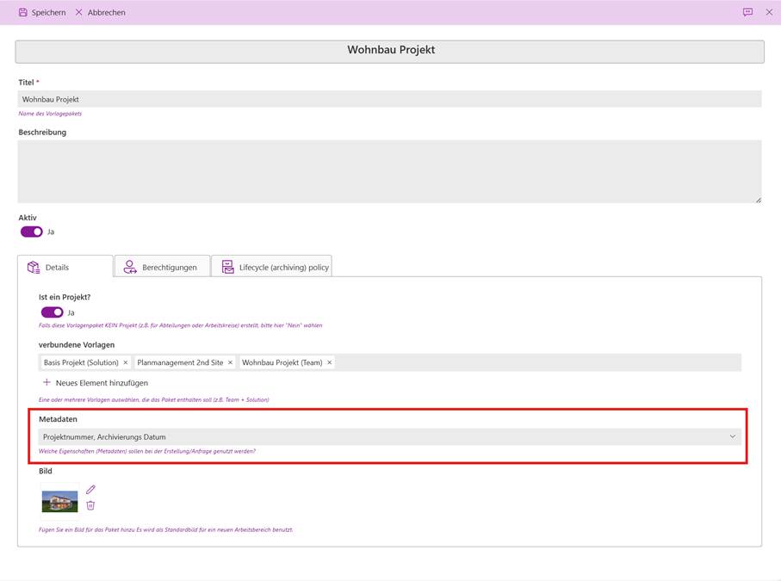This screenshot has height=581, width=781.
Task: Toggle the Ist ein Projekt switch
Action: click(x=52, y=312)
